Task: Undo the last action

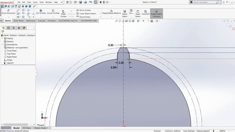Action: click(90, 2)
